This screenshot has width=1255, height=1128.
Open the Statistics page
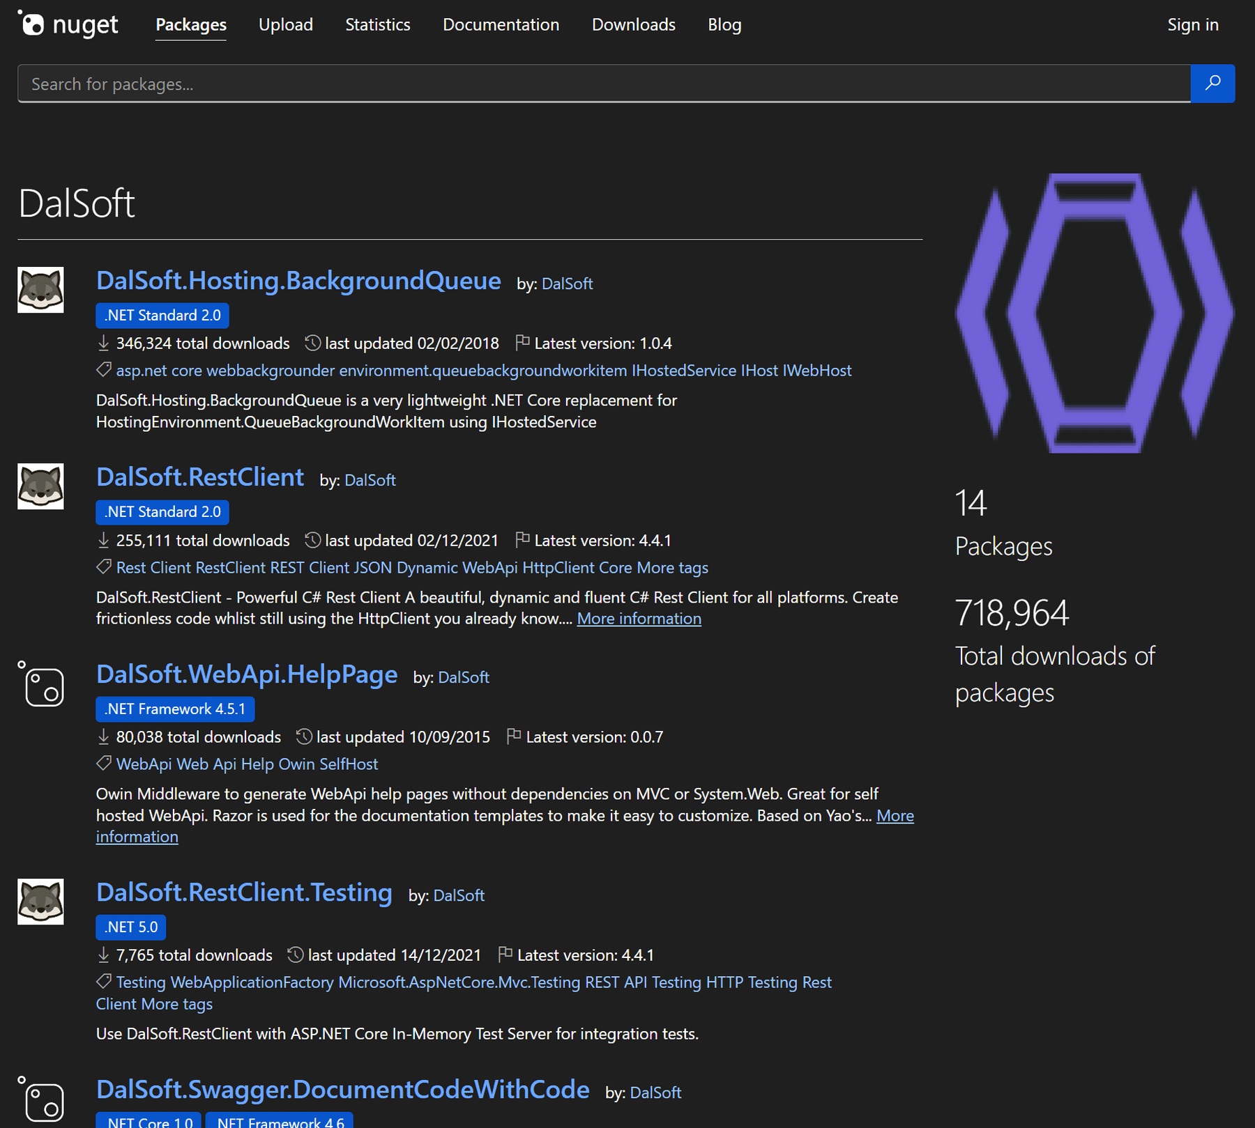[x=377, y=24]
